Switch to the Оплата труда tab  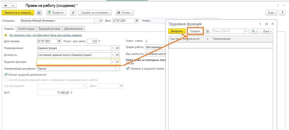(x=26, y=29)
